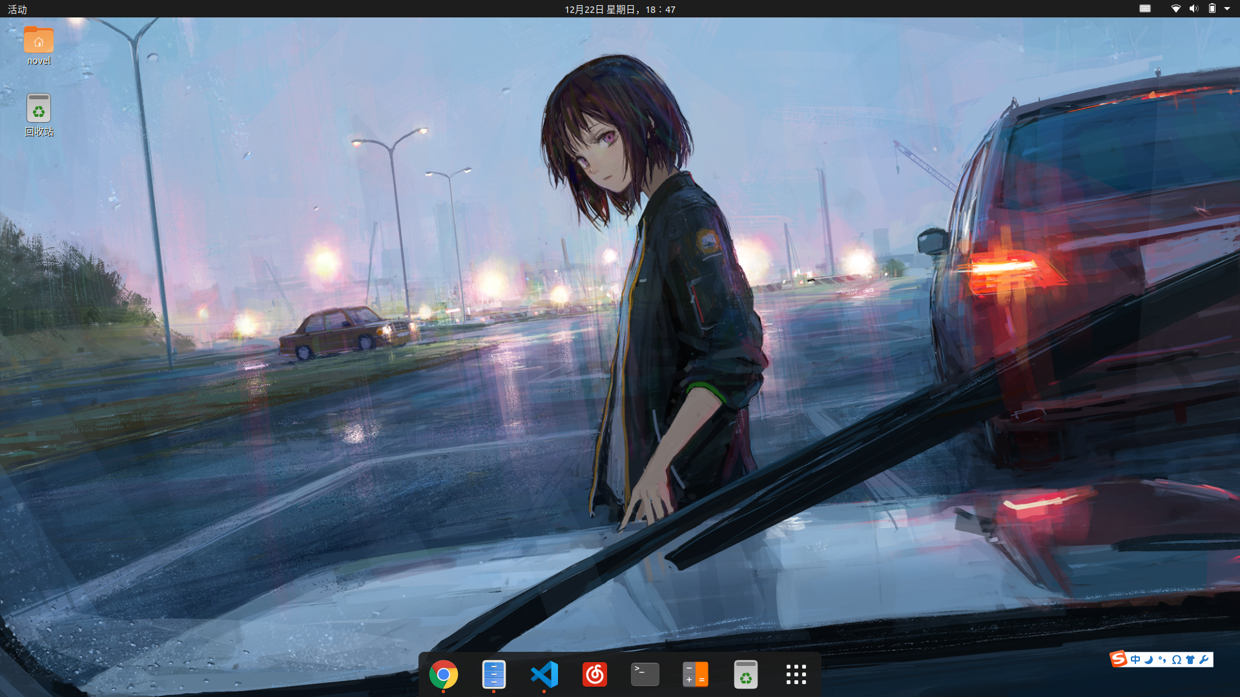
Task: Open Sogou special symbols Omega panel
Action: tap(1176, 660)
